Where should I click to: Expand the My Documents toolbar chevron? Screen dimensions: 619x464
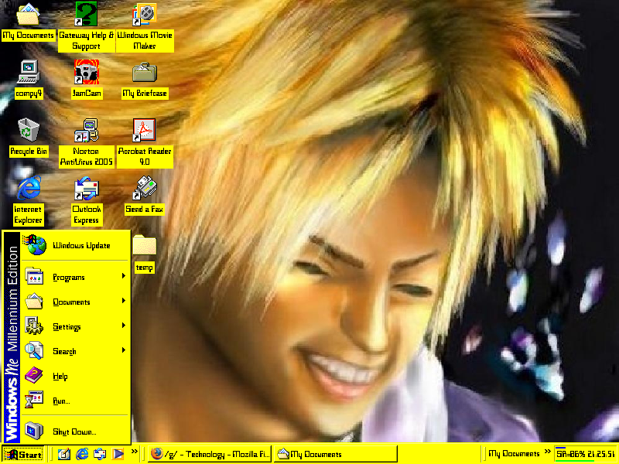(x=547, y=452)
